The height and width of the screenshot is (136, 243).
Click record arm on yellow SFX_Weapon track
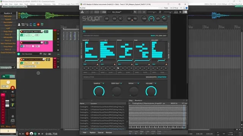22,60
